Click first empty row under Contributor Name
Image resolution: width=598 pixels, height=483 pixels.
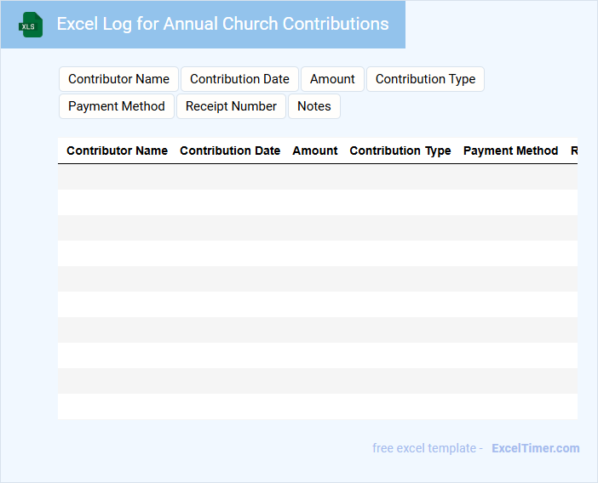(117, 177)
